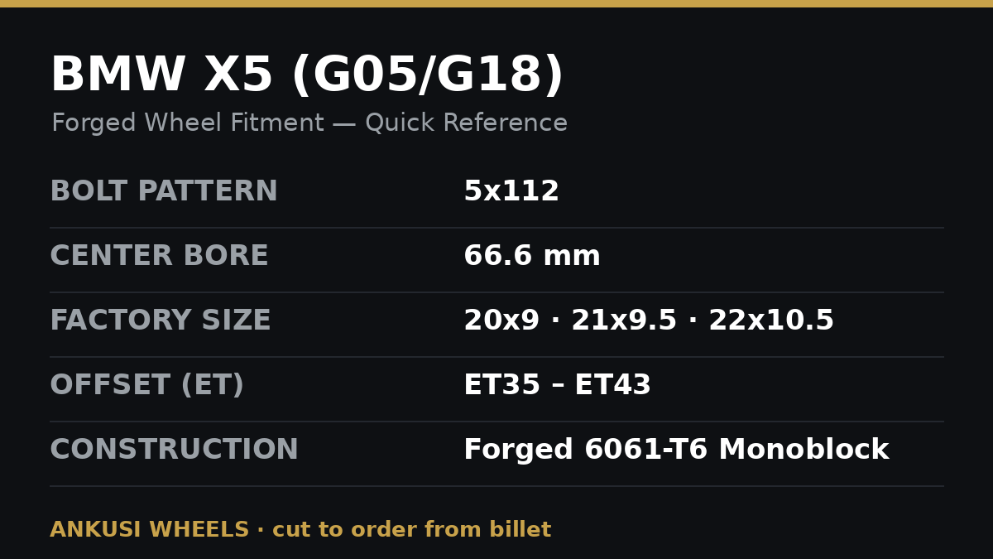Viewport: 993px width, 559px height.
Task: Click the BOLT PATTERN label
Action: [x=164, y=192]
